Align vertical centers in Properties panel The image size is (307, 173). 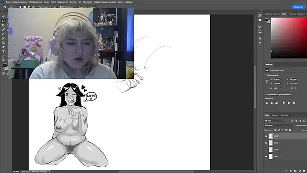pos(289,103)
